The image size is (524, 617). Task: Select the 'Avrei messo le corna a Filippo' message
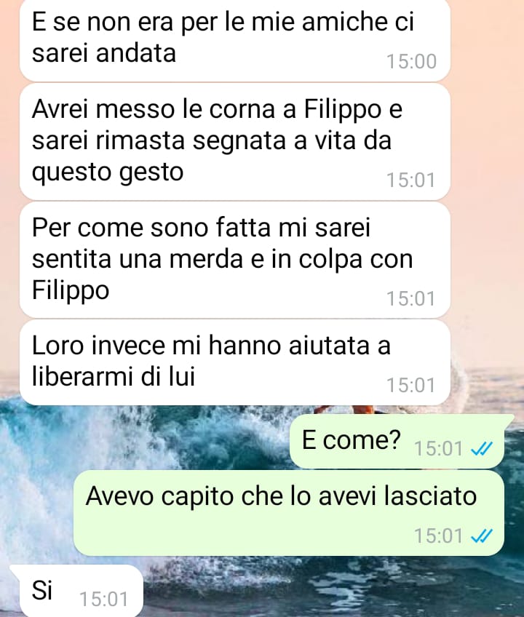click(x=234, y=142)
